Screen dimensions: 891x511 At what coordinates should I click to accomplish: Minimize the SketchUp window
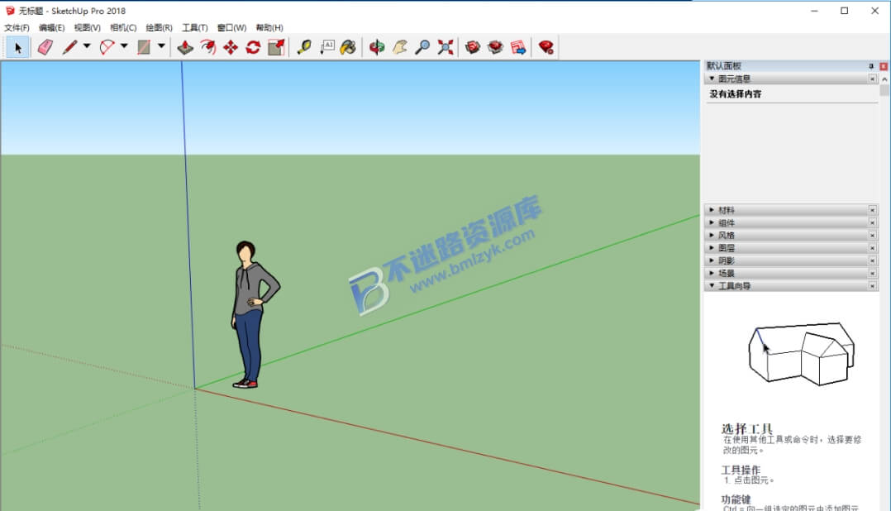(814, 11)
